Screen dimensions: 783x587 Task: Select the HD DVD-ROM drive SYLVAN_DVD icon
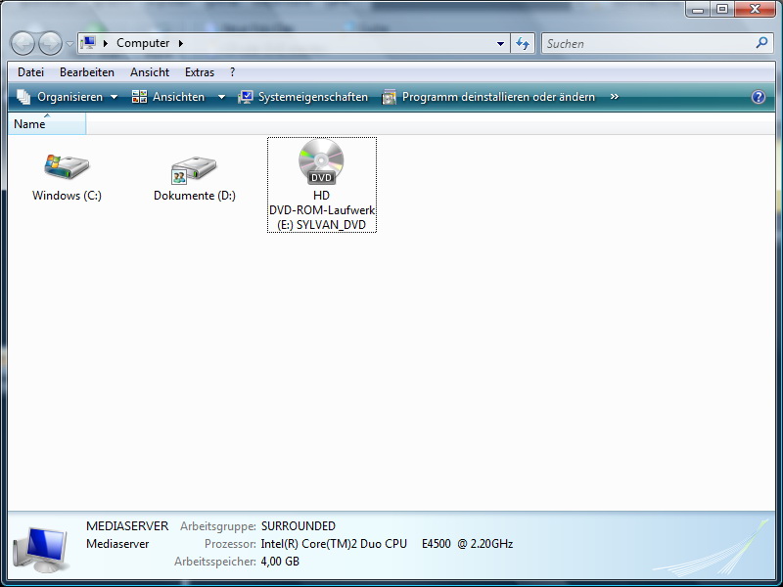[x=321, y=161]
